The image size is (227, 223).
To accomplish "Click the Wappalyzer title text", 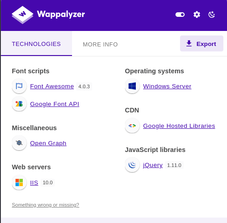I will (61, 15).
